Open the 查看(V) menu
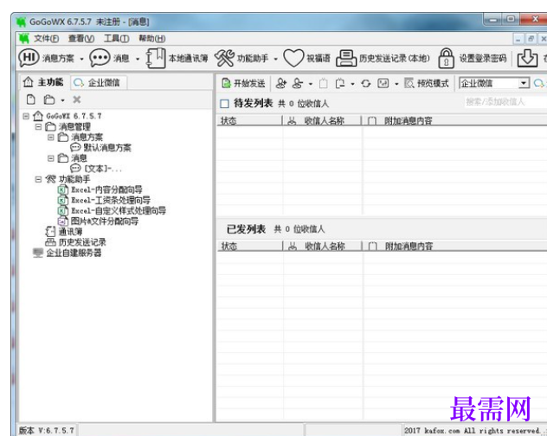 point(81,38)
